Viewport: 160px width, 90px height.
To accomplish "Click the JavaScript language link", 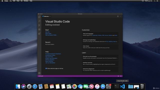I will (95, 35).
